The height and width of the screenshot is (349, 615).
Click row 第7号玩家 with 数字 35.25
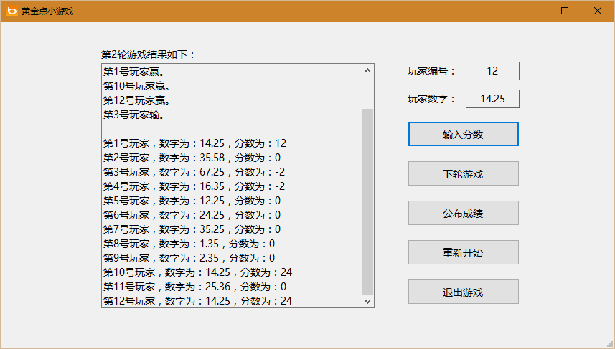(x=192, y=229)
